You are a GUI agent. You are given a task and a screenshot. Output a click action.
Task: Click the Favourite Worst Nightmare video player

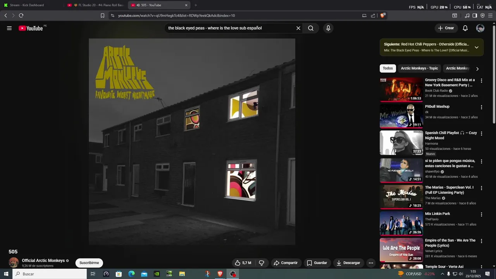[192, 141]
